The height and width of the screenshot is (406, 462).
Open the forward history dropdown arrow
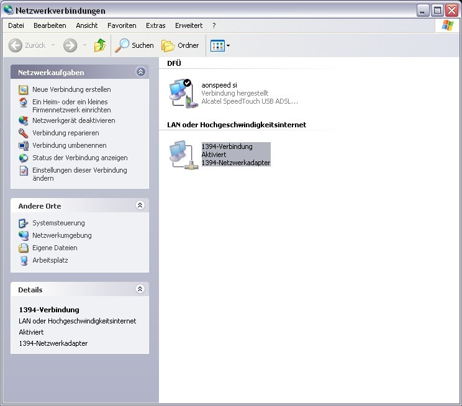[84, 45]
